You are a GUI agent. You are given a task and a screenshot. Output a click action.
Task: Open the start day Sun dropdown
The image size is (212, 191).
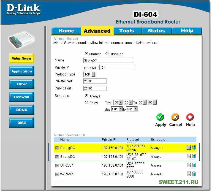(x=117, y=109)
